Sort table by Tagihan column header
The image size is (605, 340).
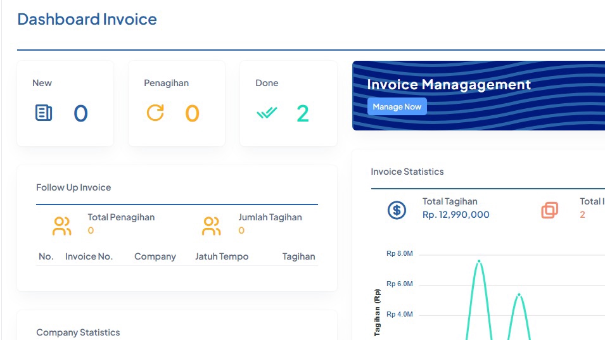coord(298,256)
